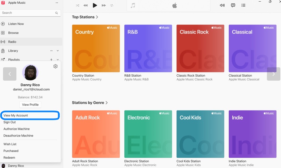Open the volume speaker control
This screenshot has height=168, width=281.
pyautogui.click(x=222, y=5)
